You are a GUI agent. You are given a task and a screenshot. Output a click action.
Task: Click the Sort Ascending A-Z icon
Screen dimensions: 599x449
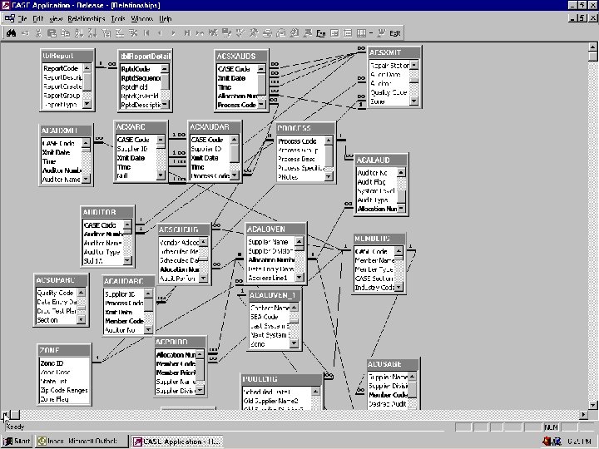click(79, 33)
